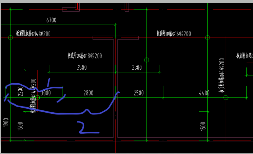Click the 3000 dimension text

[x=46, y=93]
